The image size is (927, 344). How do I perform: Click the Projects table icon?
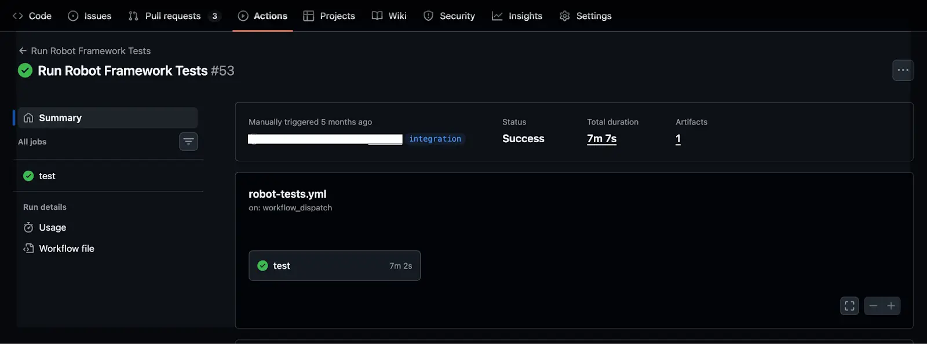pyautogui.click(x=309, y=16)
